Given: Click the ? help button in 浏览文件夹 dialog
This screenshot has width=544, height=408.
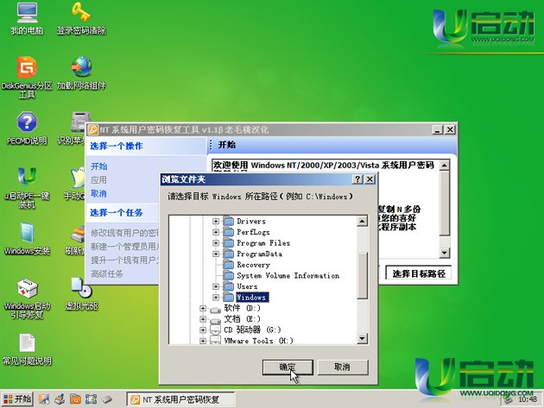Looking at the screenshot, I should click(x=357, y=179).
